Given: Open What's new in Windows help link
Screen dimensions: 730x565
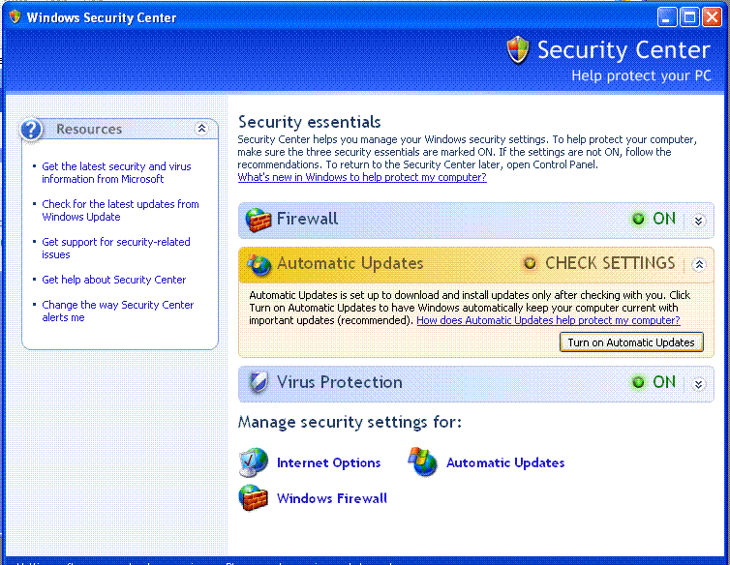Looking at the screenshot, I should [x=362, y=177].
